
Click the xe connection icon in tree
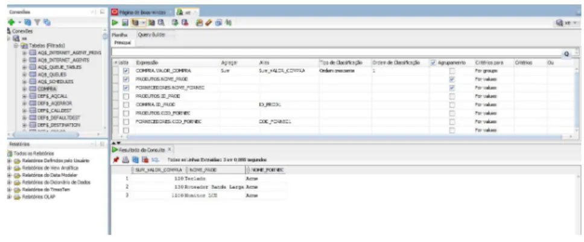click(x=16, y=39)
